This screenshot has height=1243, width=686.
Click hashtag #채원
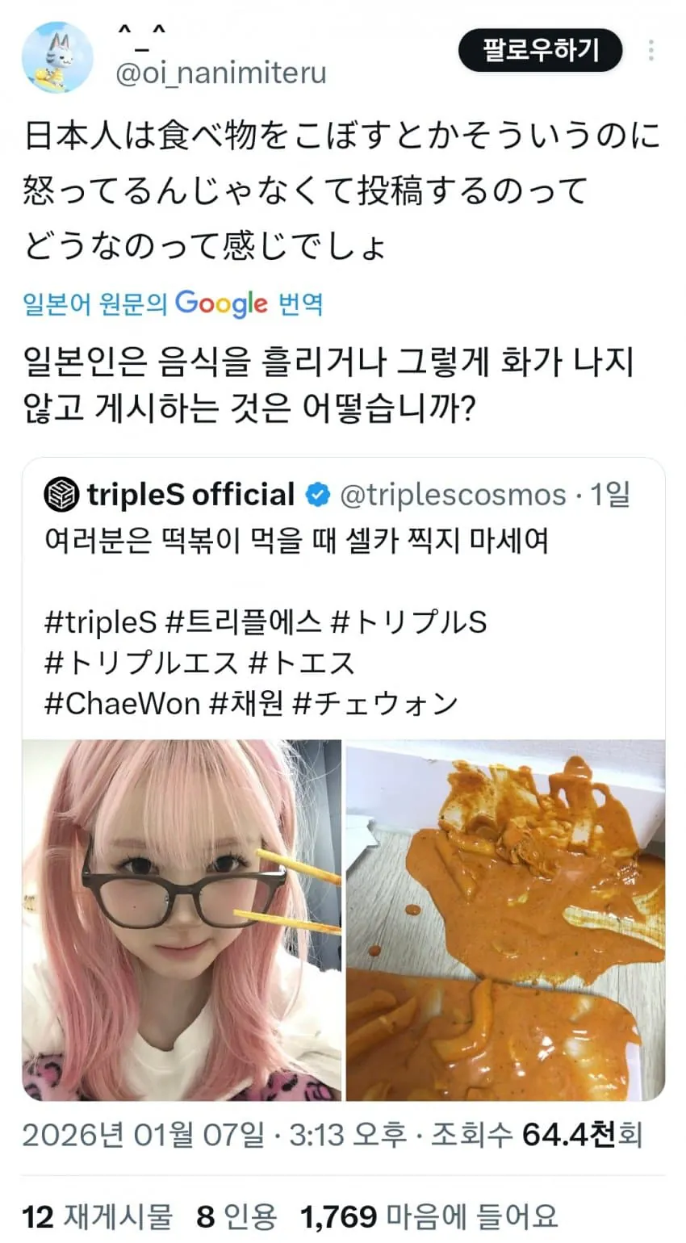coord(246,703)
